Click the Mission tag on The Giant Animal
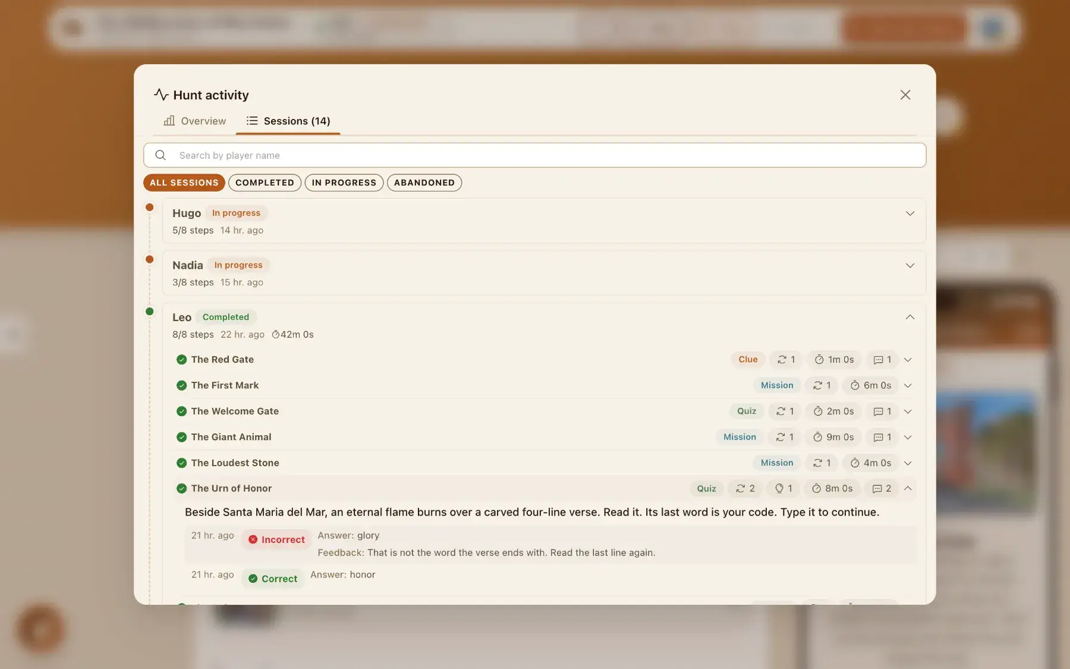1070x669 pixels. coord(739,437)
